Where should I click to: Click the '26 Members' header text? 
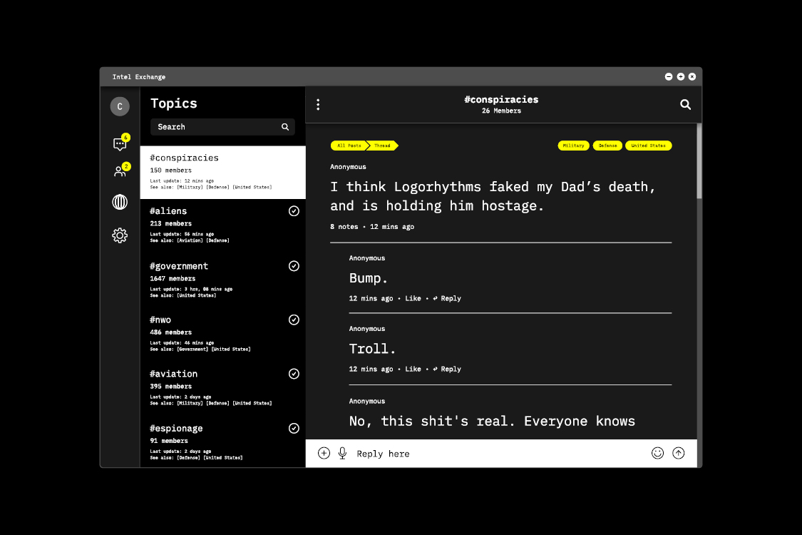[x=501, y=111]
